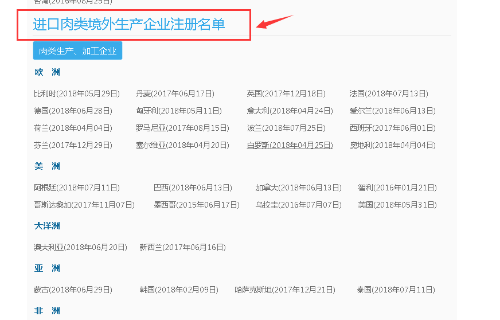The image size is (500, 320).
Task: Open 新西兰(2017年06月16日) entry
Action: click(183, 247)
